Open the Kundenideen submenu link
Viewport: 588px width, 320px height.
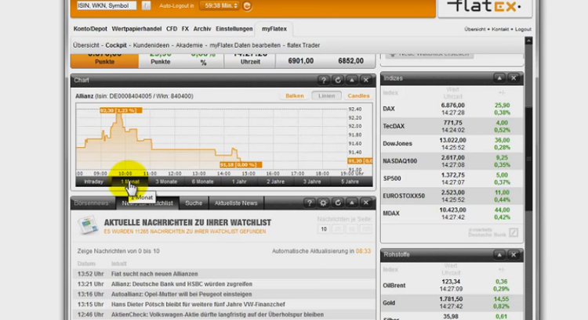coord(151,45)
